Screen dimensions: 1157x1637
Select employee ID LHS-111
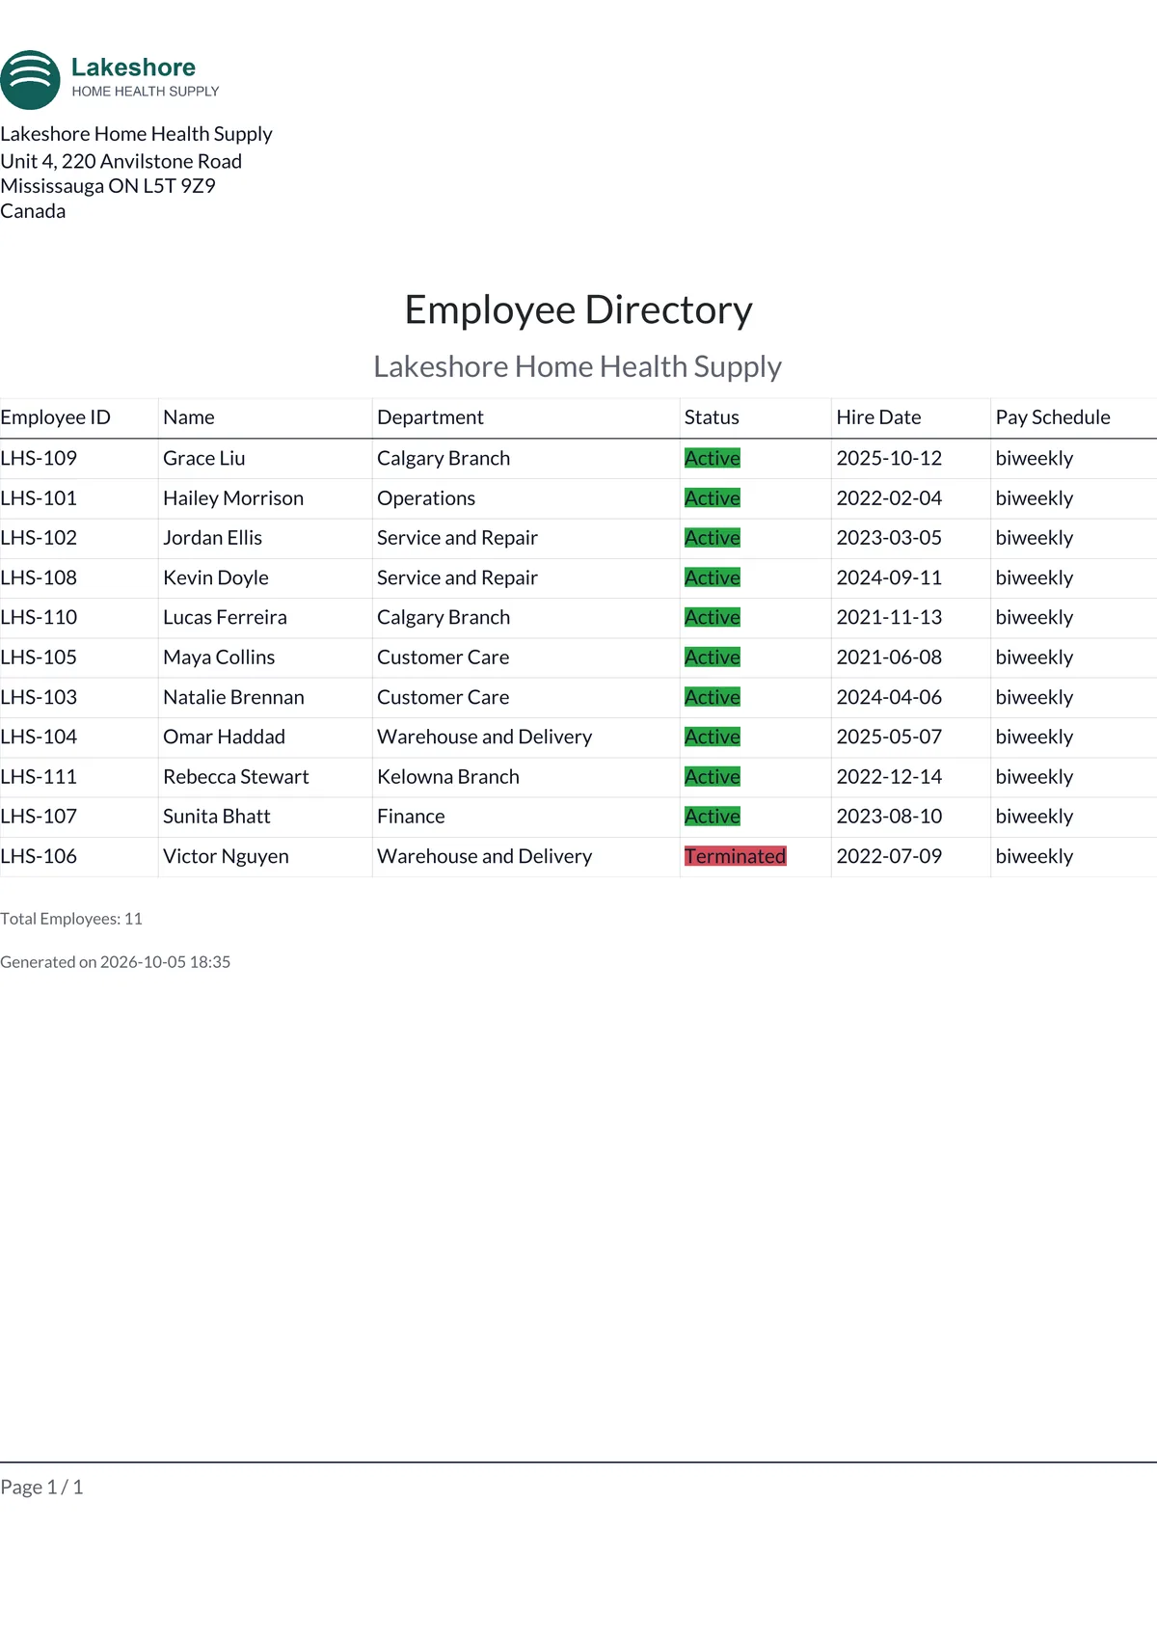39,777
